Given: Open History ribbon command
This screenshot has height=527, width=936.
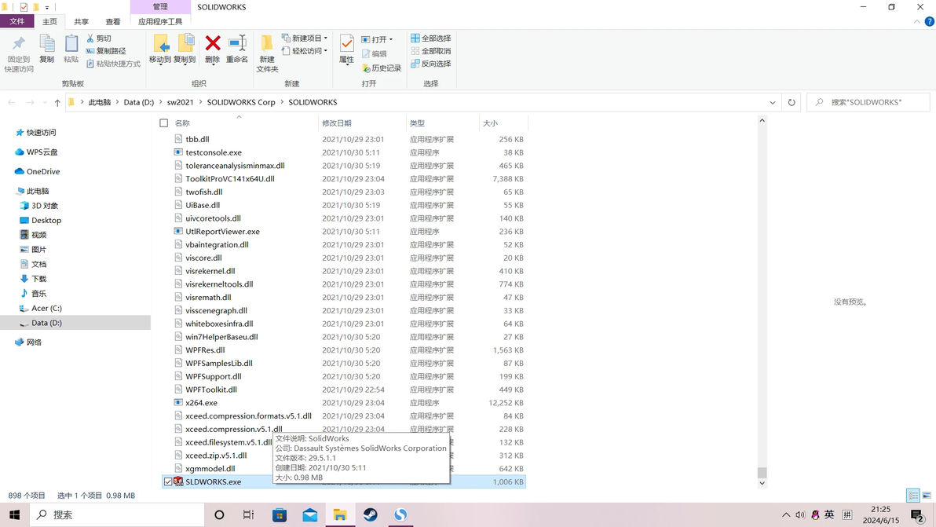Looking at the screenshot, I should click(x=382, y=68).
